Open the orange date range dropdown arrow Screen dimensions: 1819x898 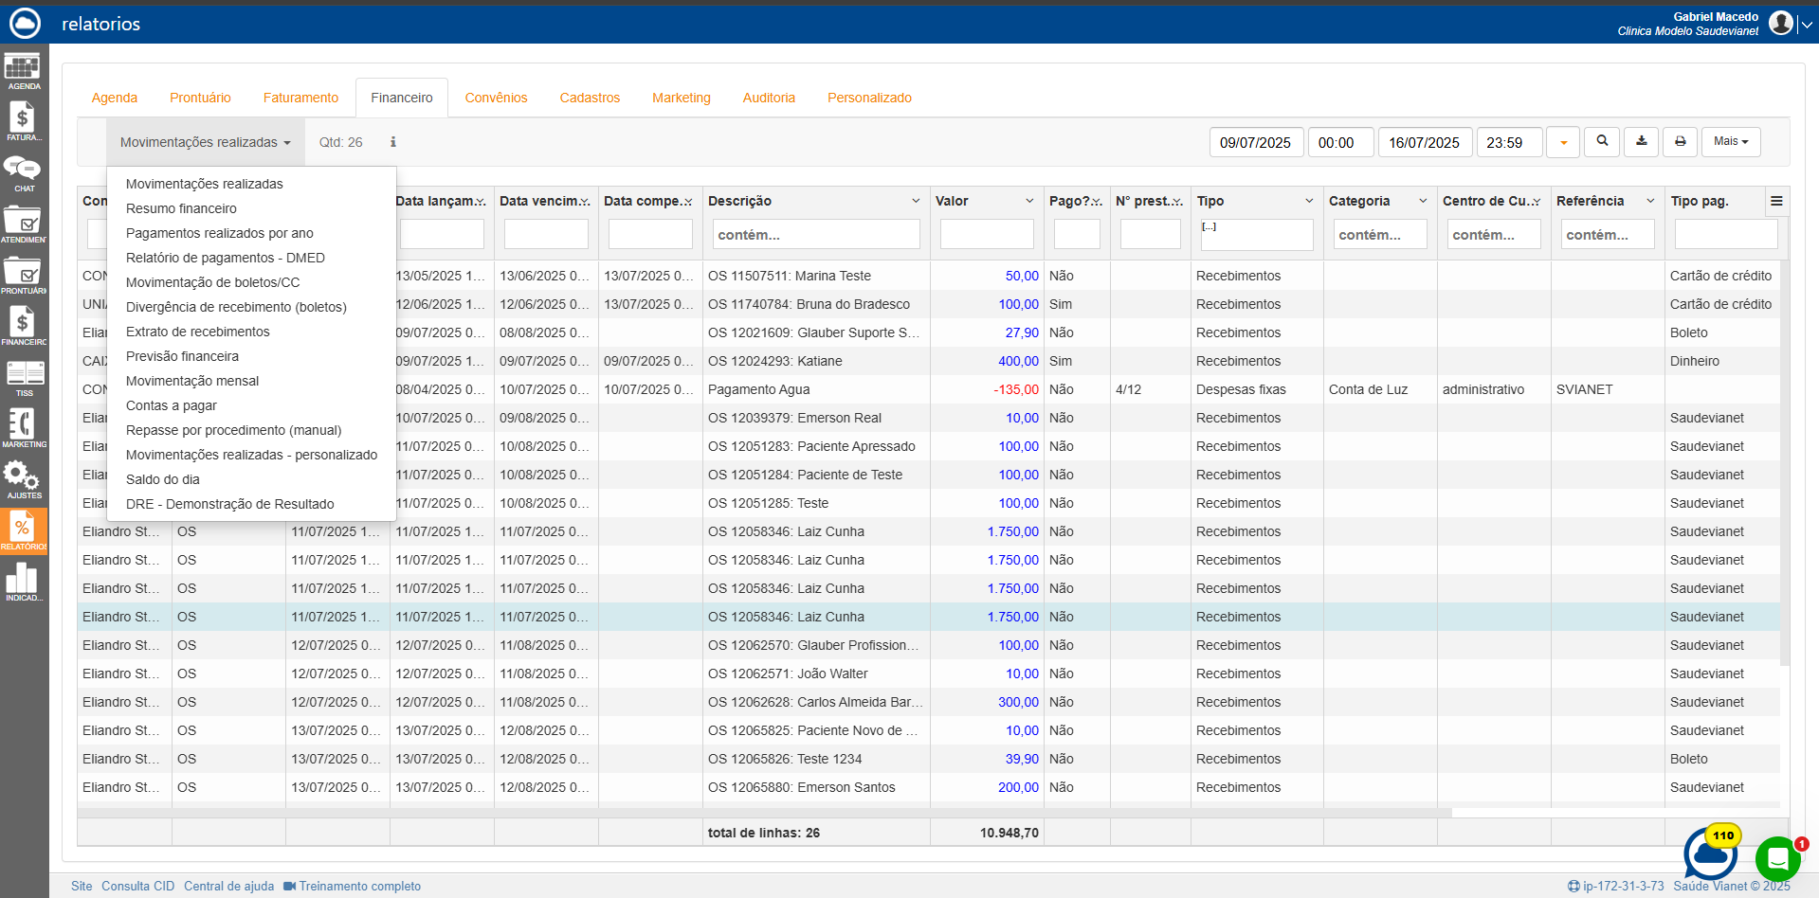coord(1563,143)
